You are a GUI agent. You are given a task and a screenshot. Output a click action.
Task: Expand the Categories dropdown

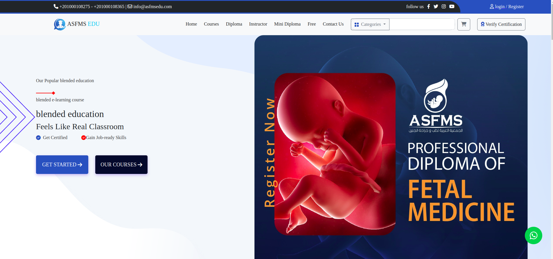pyautogui.click(x=370, y=24)
